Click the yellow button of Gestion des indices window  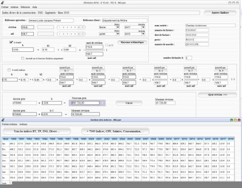tap(235, 120)
